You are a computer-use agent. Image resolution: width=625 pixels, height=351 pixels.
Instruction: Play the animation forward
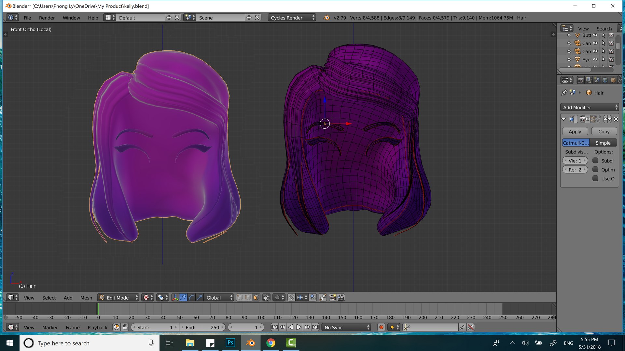299,327
